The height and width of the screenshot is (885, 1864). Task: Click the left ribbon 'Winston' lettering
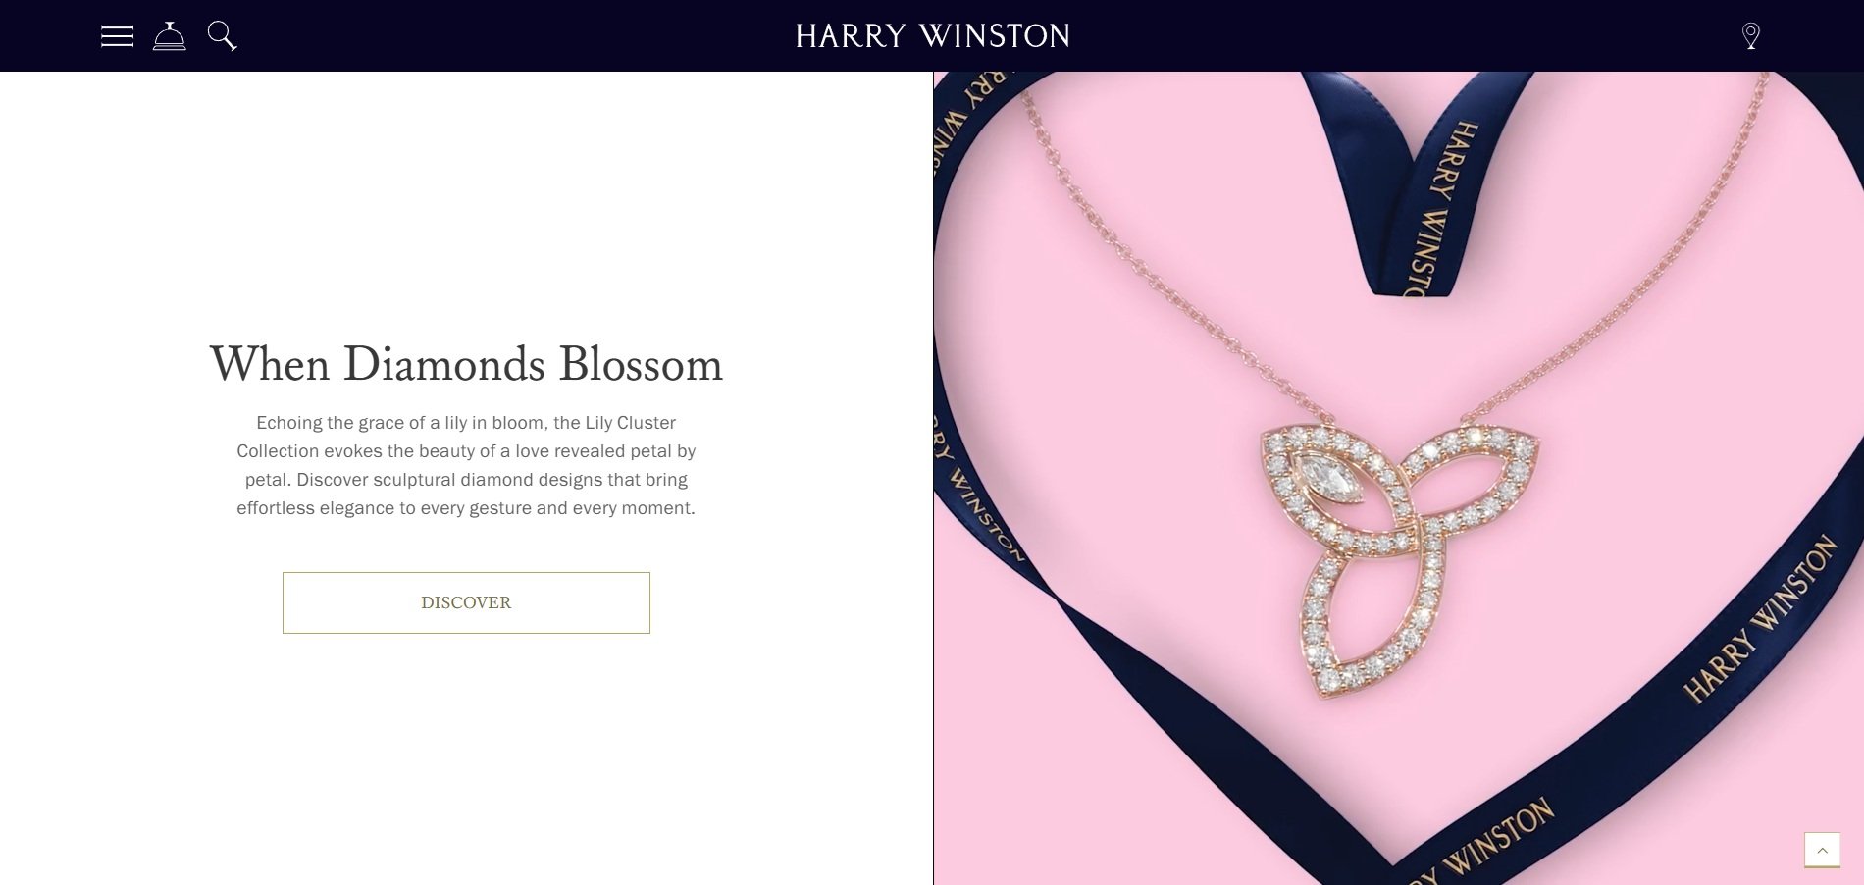coord(986,517)
